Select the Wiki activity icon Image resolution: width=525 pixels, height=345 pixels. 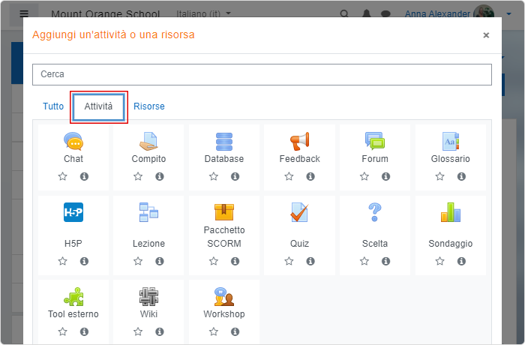(148, 296)
